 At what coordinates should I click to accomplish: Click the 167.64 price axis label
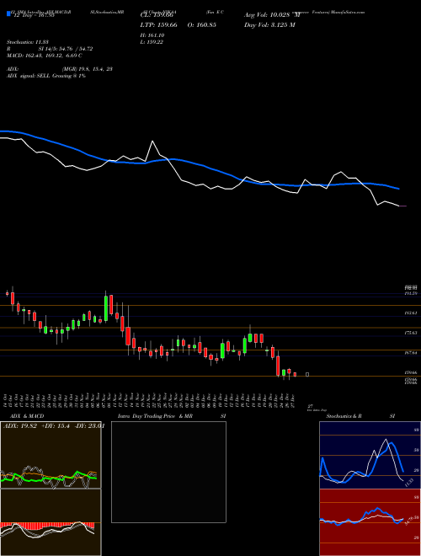click(411, 353)
